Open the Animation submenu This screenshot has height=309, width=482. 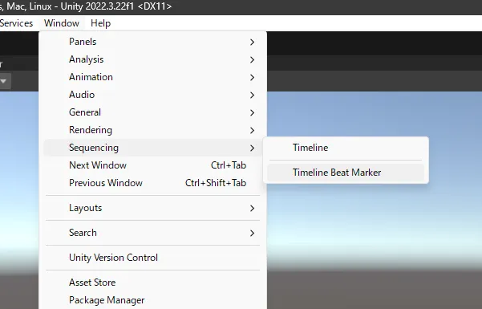pos(152,77)
